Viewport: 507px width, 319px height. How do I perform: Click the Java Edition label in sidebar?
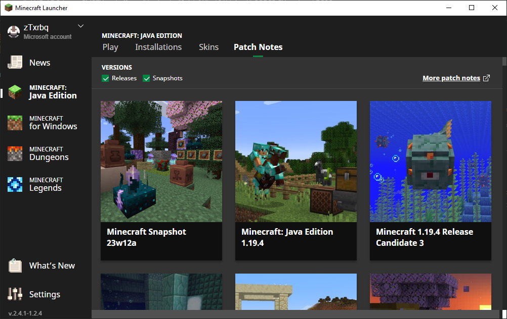tap(53, 95)
